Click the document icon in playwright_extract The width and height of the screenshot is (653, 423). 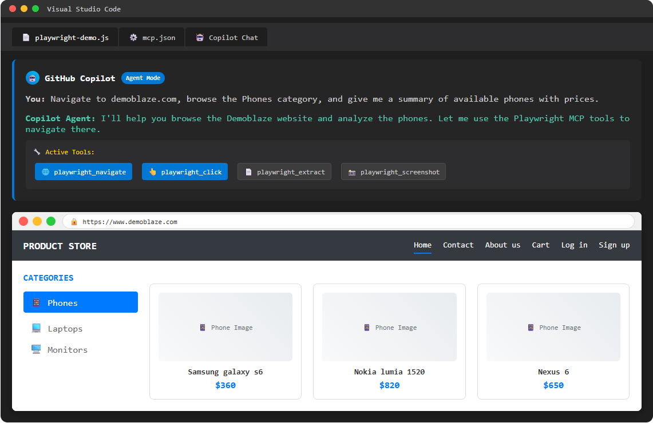coord(248,172)
